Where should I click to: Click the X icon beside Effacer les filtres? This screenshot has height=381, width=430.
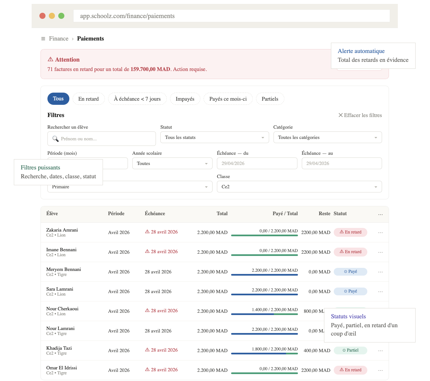(x=340, y=115)
